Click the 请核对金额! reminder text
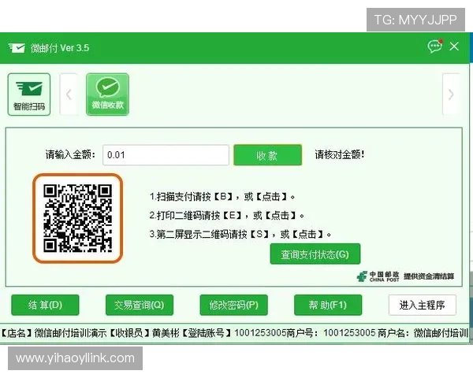This screenshot has width=473, height=378. (x=340, y=154)
